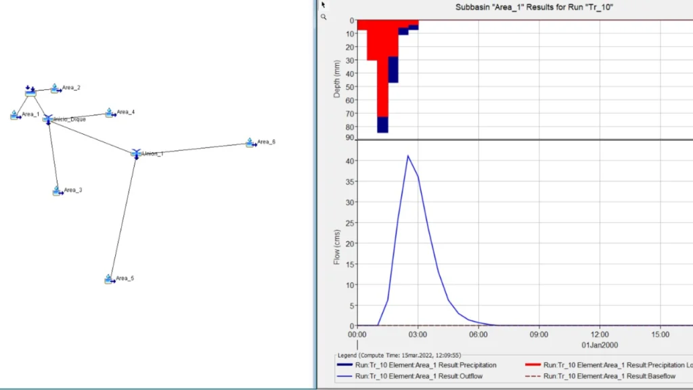Activate the arrow pointer tool
The width and height of the screenshot is (693, 390).
pyautogui.click(x=323, y=5)
